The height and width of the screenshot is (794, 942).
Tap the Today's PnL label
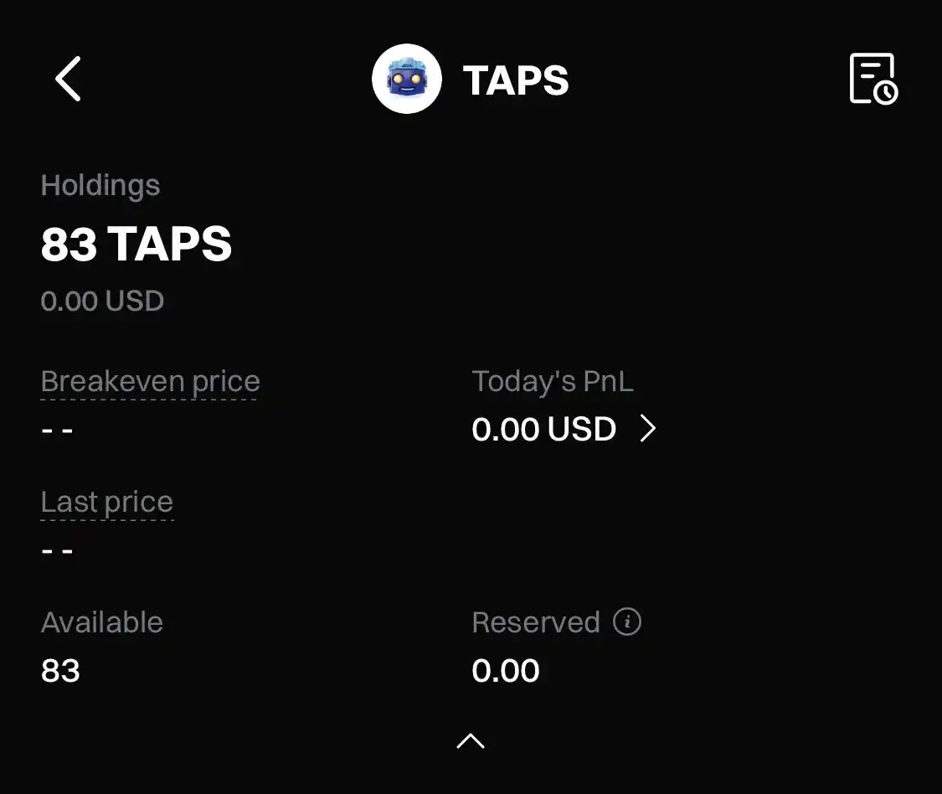pos(553,381)
